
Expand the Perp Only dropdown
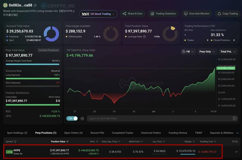pyautogui.click(x=207, y=52)
